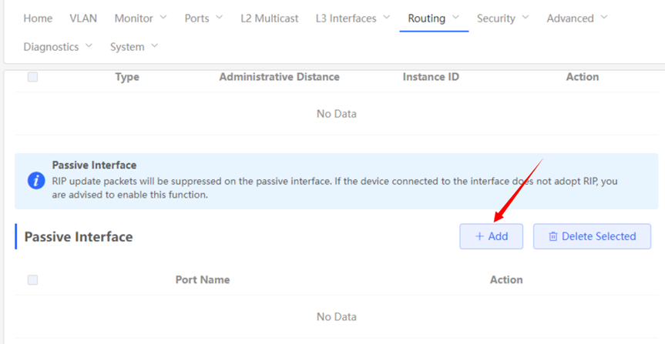665x344 pixels.
Task: Expand the Advanced menu chevron
Action: tap(604, 18)
